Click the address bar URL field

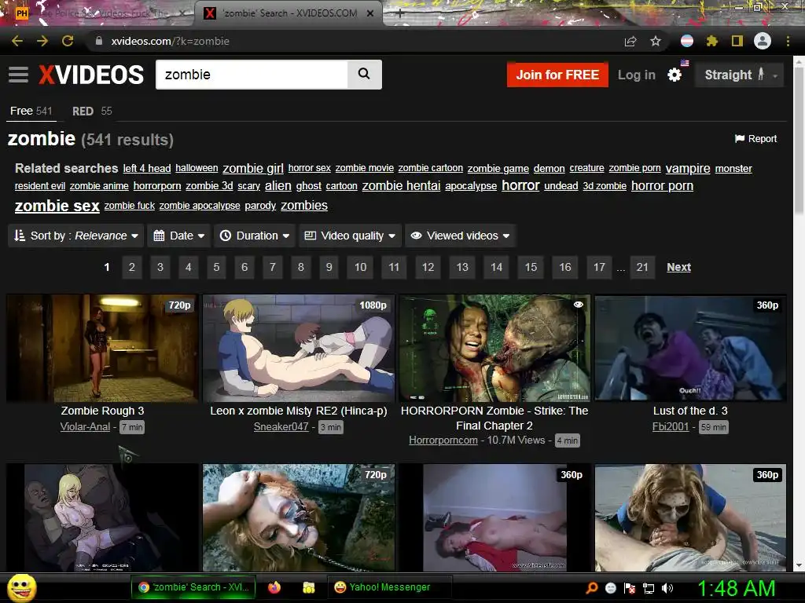point(355,41)
